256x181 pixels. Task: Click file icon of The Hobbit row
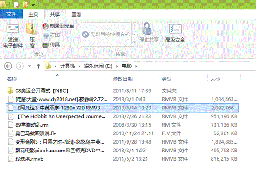(x=11, y=116)
